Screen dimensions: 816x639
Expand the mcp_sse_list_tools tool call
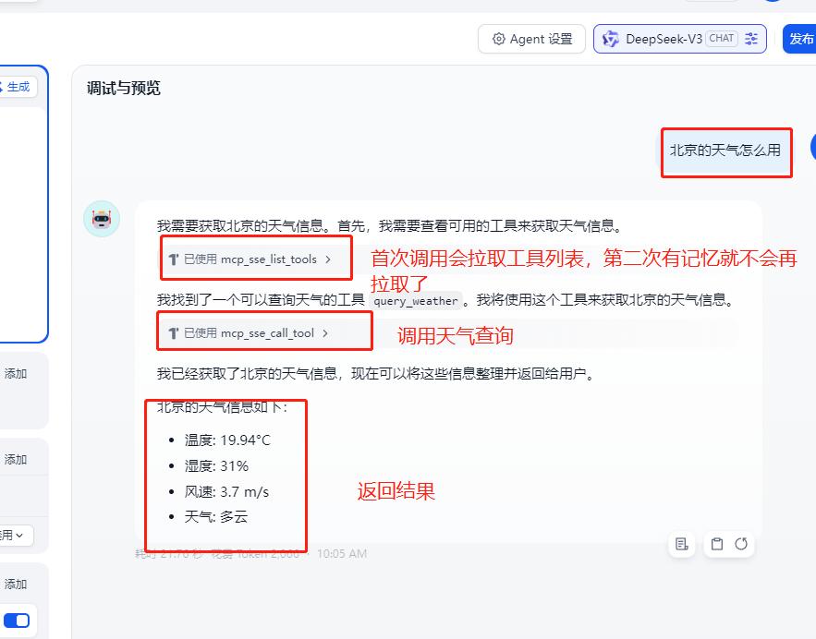pos(256,259)
